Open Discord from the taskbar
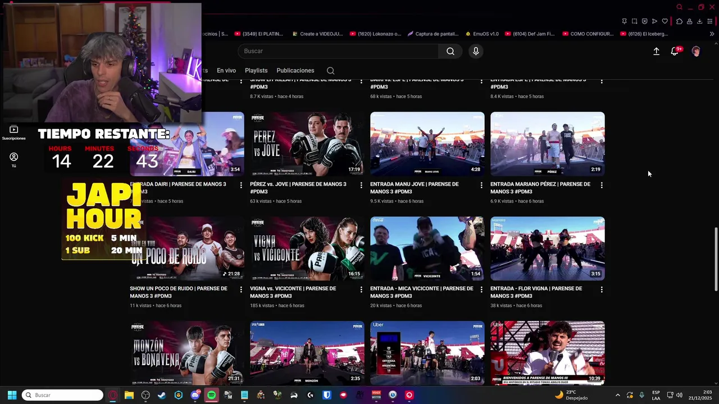Screen dimensions: 719x404 click(195, 395)
